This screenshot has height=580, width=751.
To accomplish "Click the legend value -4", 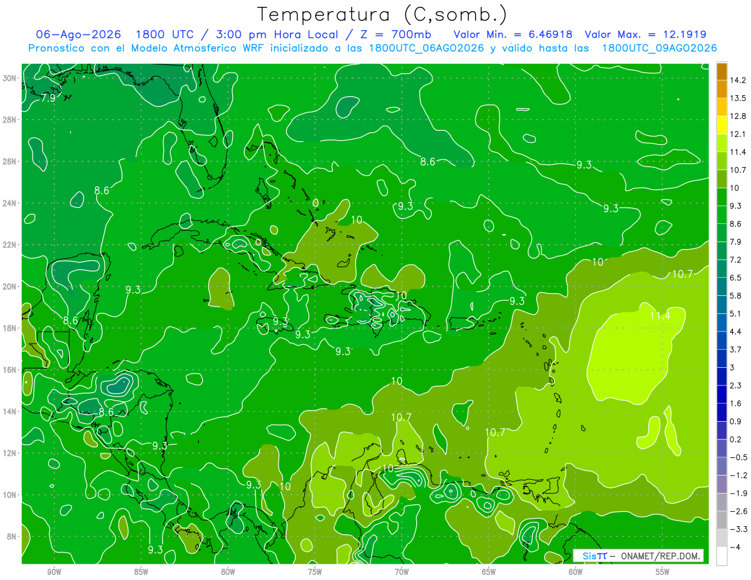I will pos(735,547).
